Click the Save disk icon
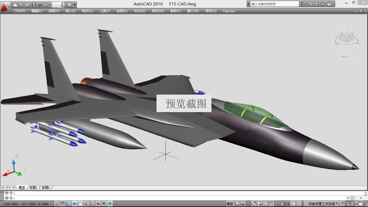This screenshot has height=207, width=368. (x=34, y=5)
